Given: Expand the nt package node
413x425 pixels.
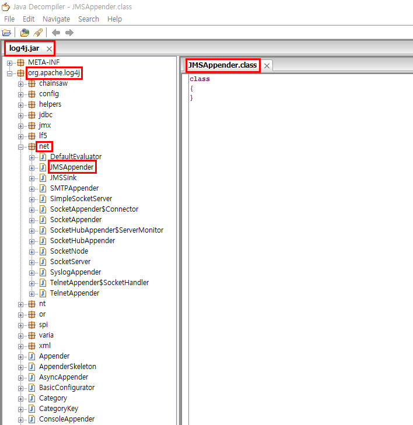Looking at the screenshot, I should (20, 305).
